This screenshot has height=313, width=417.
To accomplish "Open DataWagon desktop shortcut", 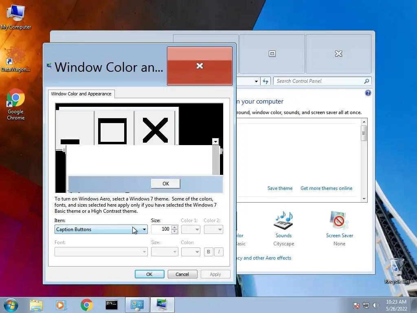I will coord(15,59).
